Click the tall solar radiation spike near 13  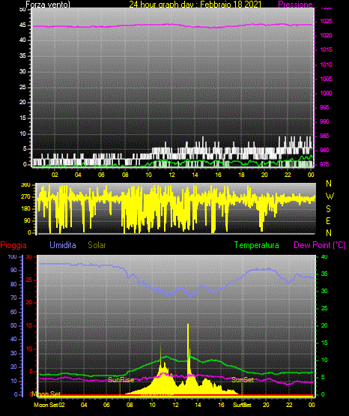coord(188,348)
